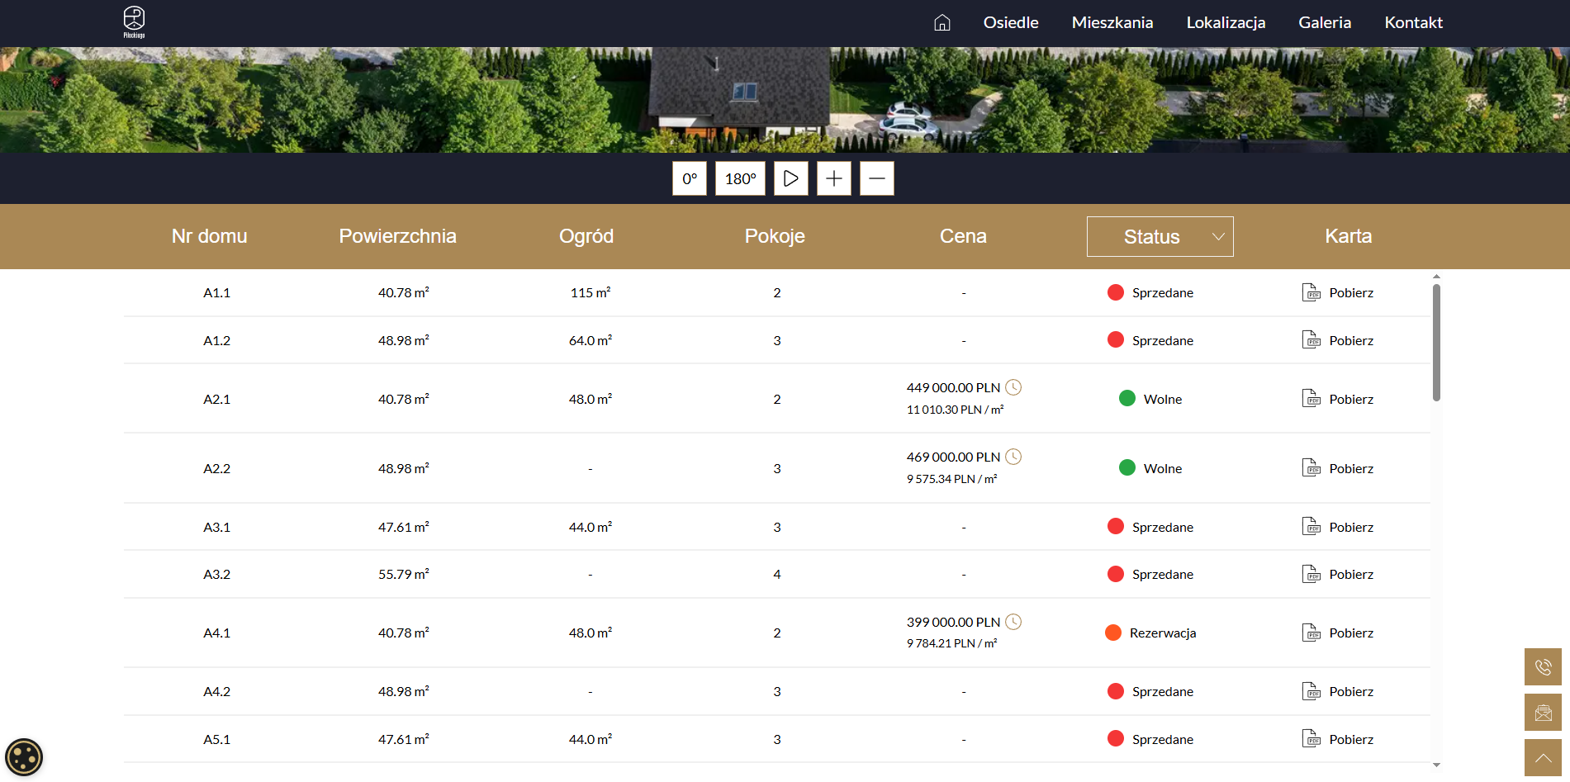Click Pobierz link in row A4.1
This screenshot has width=1570, height=782.
tap(1351, 633)
